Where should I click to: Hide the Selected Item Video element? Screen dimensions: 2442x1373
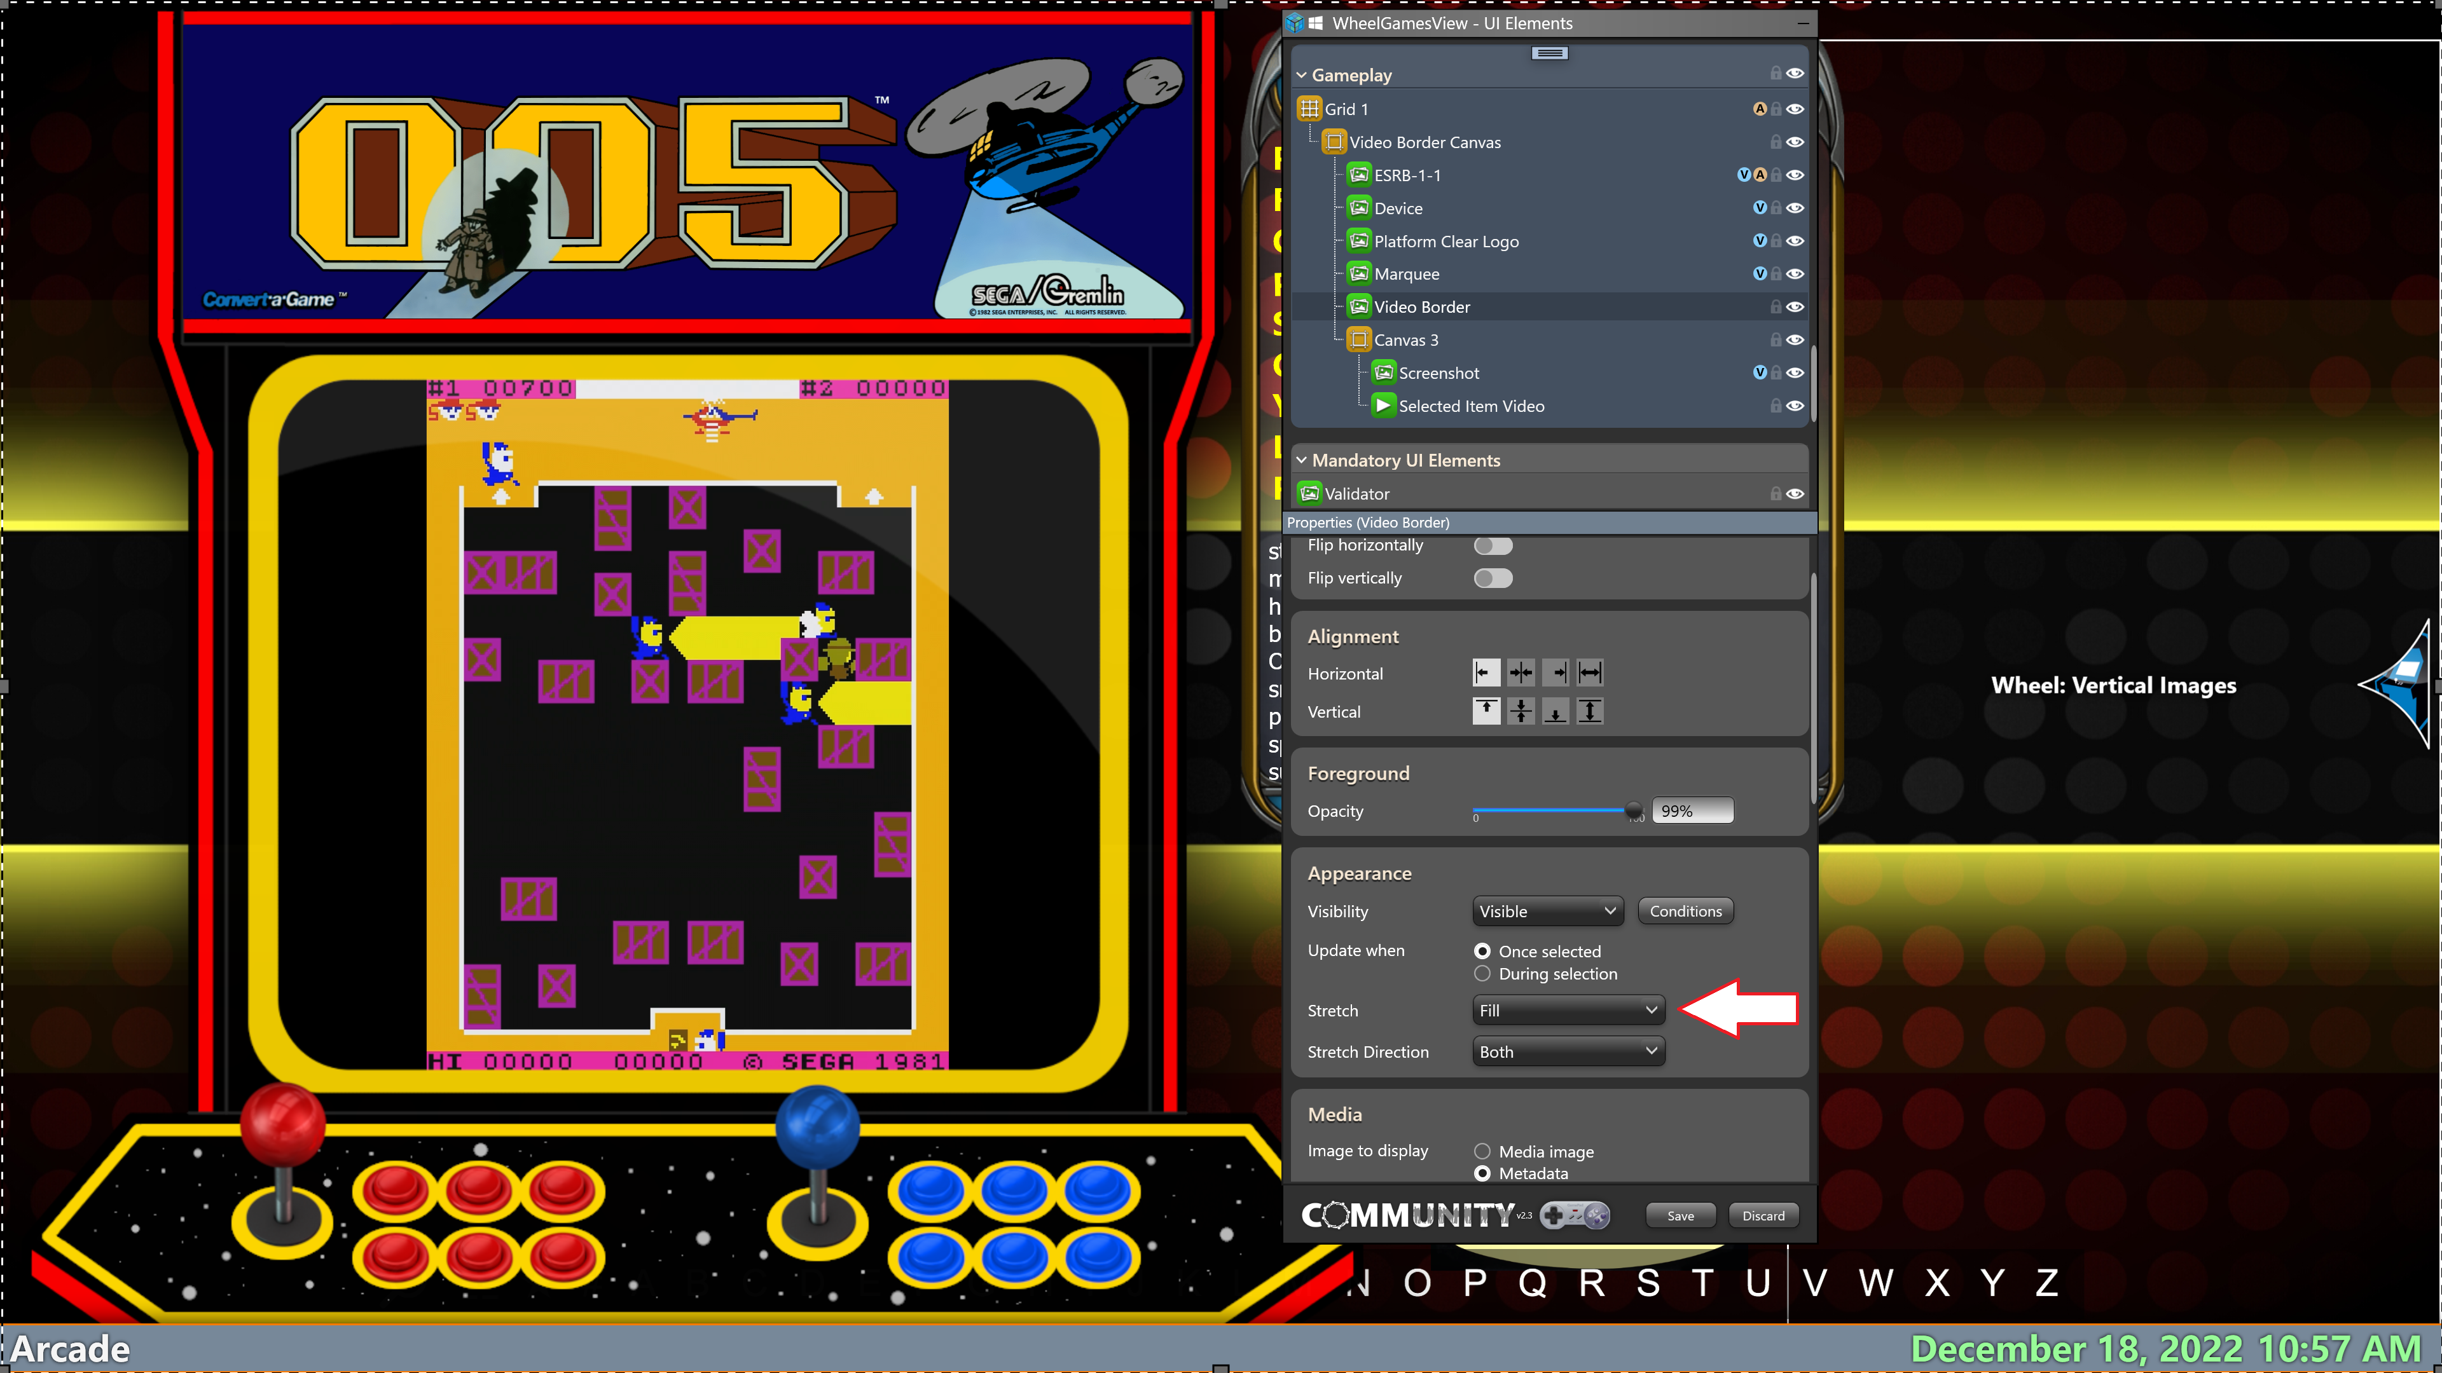point(1795,406)
